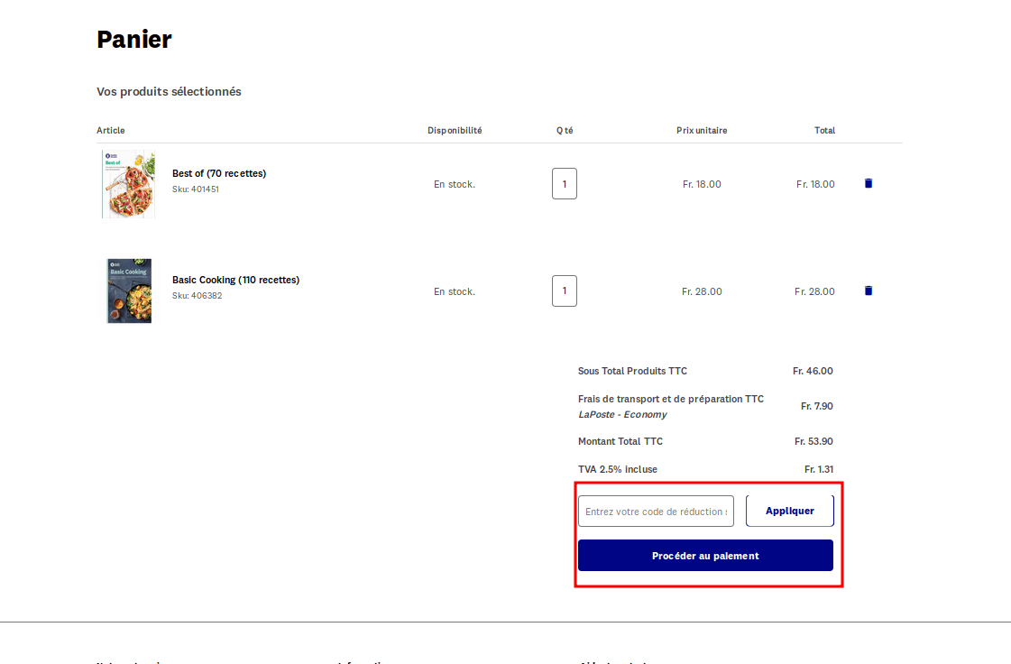Click Procéder au paiement button

click(705, 556)
